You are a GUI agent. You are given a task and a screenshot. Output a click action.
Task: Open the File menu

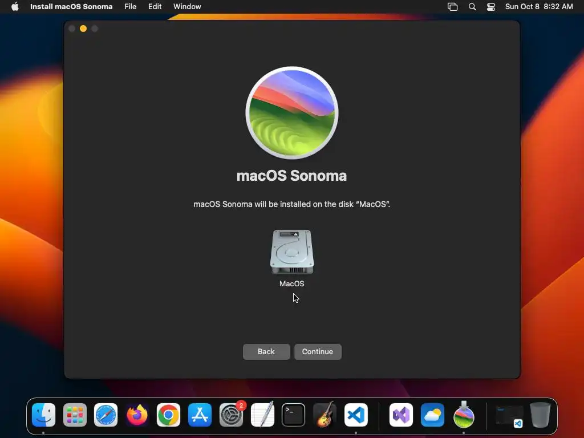pos(131,7)
